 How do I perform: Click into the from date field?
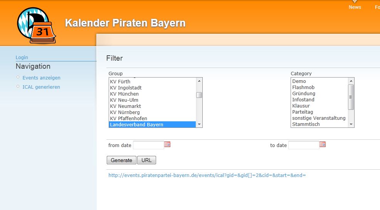click(x=148, y=145)
